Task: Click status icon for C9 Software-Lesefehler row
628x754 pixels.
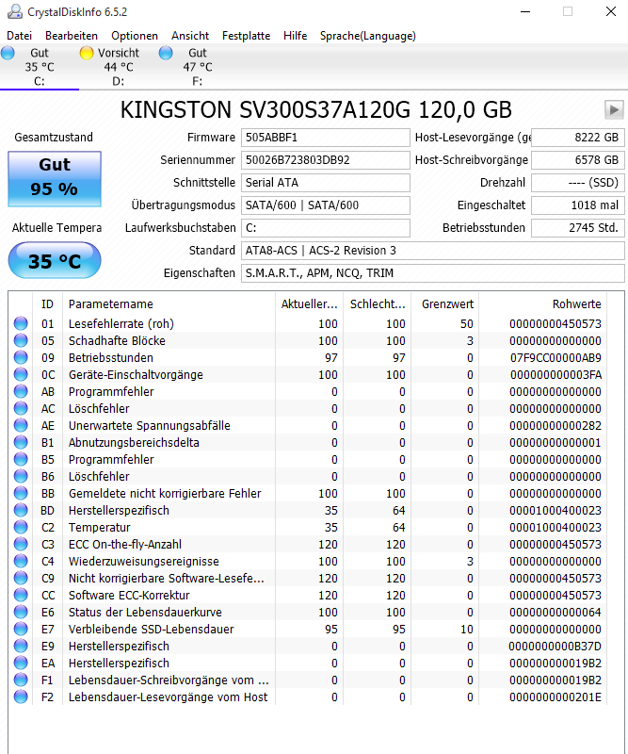Action: tap(21, 578)
